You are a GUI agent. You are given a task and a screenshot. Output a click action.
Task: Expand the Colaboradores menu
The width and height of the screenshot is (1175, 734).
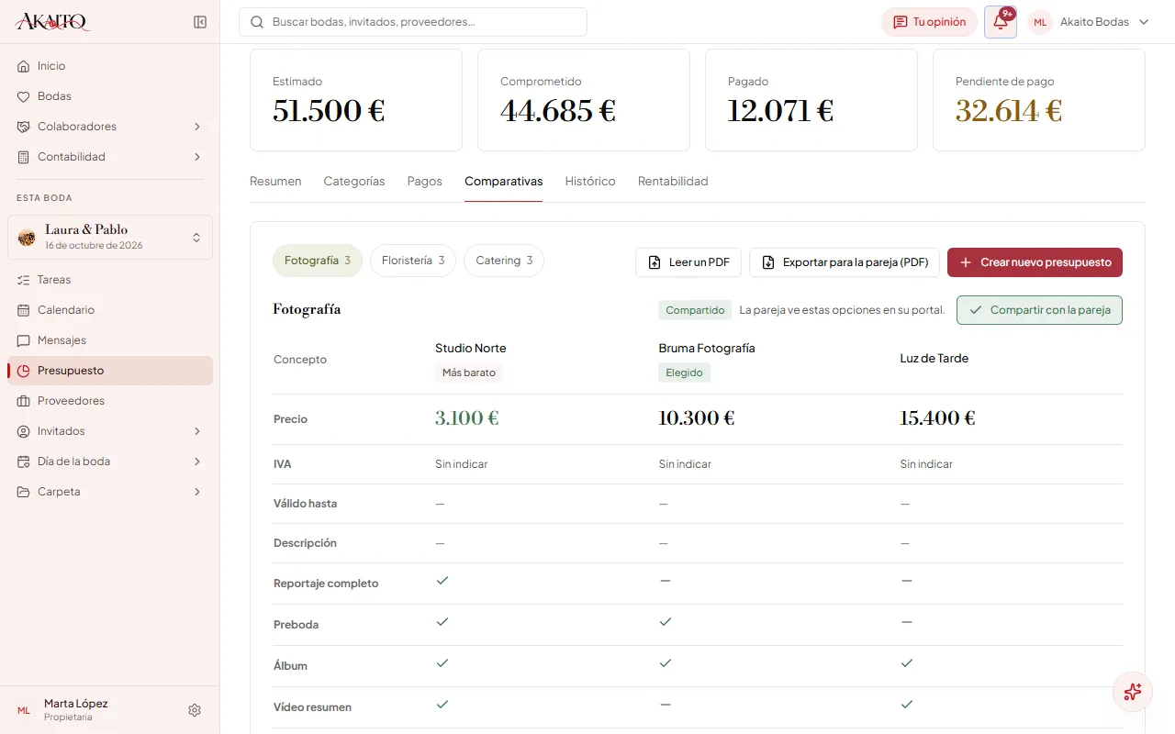click(110, 127)
